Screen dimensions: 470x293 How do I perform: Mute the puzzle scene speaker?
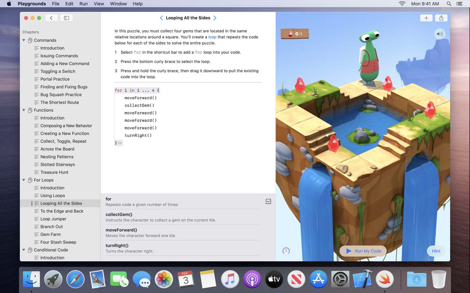click(x=439, y=34)
